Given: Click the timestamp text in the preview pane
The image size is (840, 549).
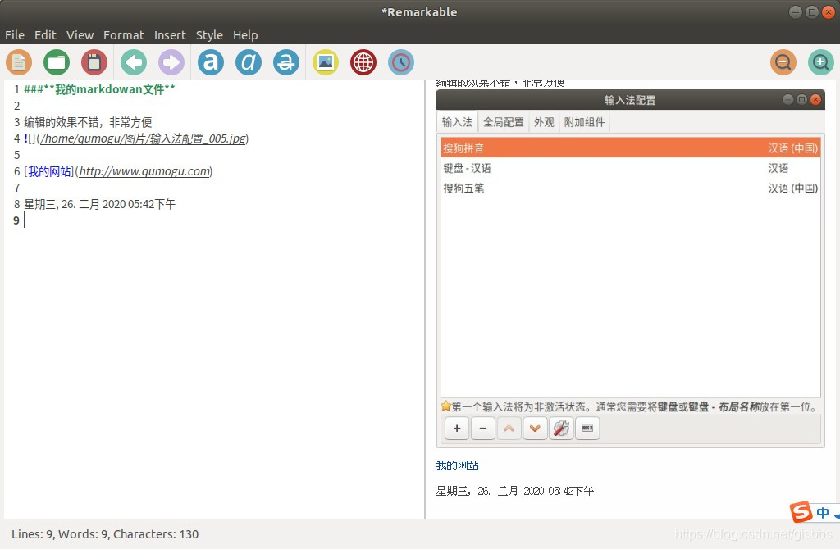Looking at the screenshot, I should pos(515,491).
